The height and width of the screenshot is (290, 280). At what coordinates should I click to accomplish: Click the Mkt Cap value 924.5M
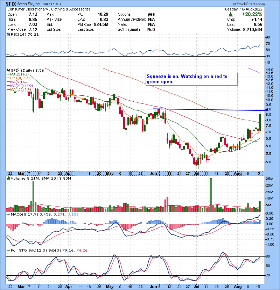(101, 24)
